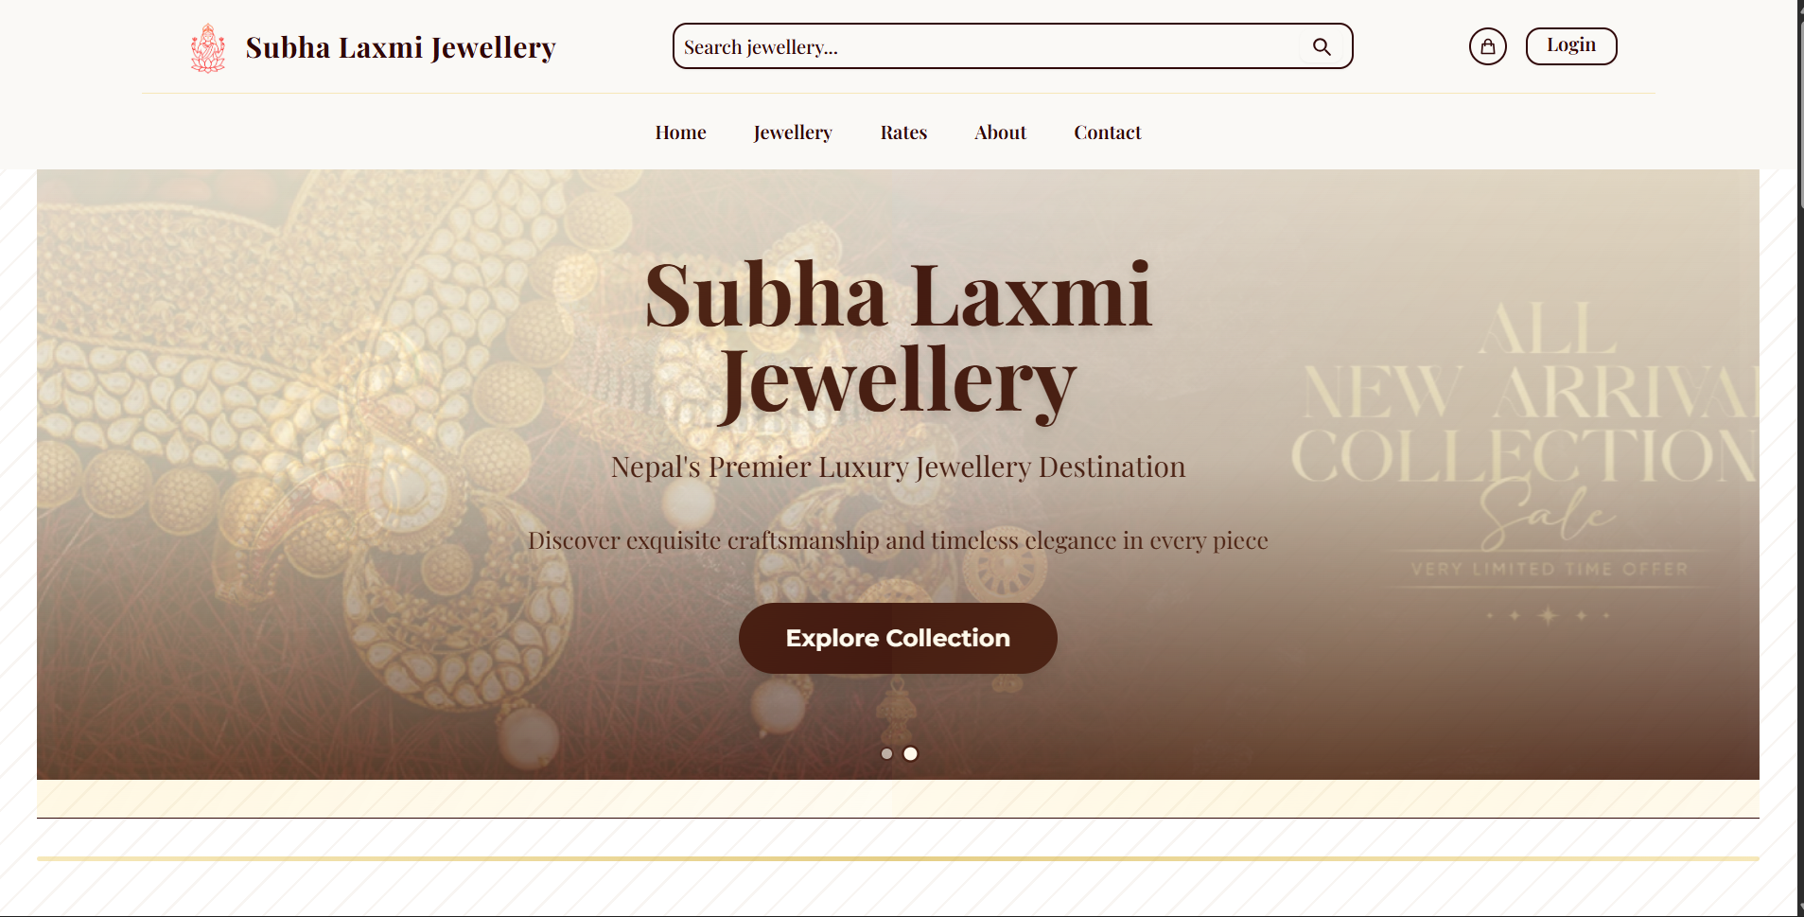The image size is (1804, 917).
Task: Click the Lakshmi goddess logo icon
Action: [x=208, y=47]
